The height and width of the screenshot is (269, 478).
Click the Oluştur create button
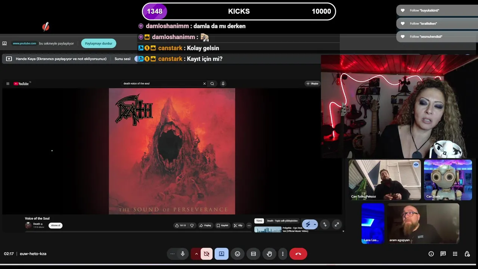pyautogui.click(x=313, y=84)
